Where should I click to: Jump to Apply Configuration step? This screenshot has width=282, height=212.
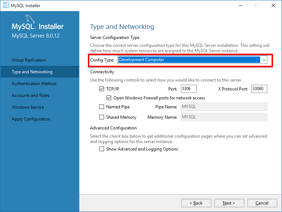(x=31, y=119)
